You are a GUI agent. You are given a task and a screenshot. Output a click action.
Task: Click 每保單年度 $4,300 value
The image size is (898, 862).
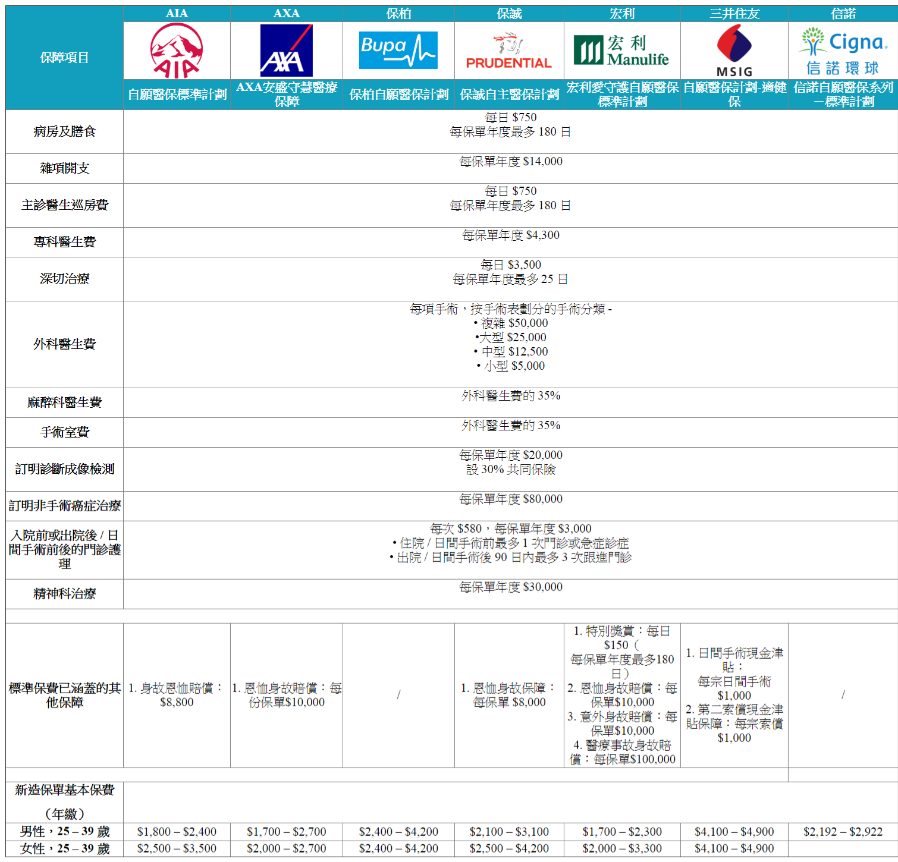click(x=511, y=235)
